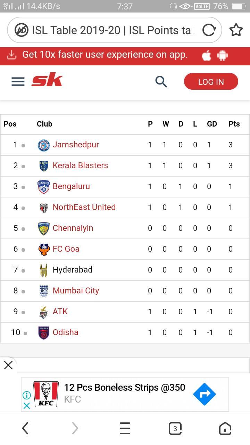The width and height of the screenshot is (250, 445).
Task: Select the Mumbai City club link
Action: coord(76,291)
